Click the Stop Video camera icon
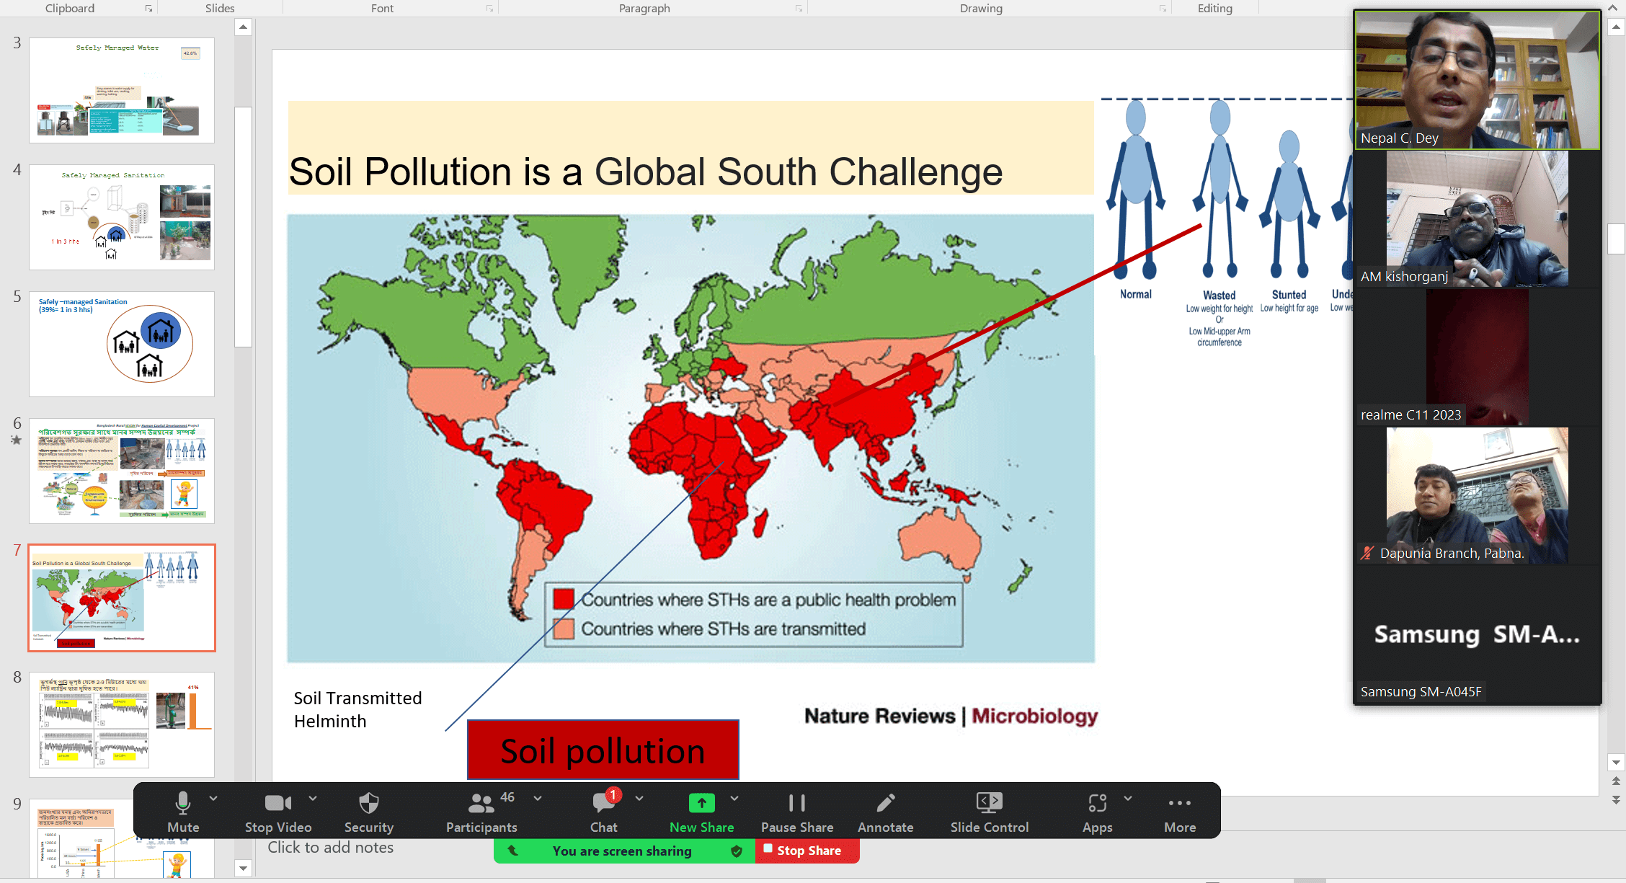Viewport: 1626px width, 883px height. pyautogui.click(x=277, y=803)
